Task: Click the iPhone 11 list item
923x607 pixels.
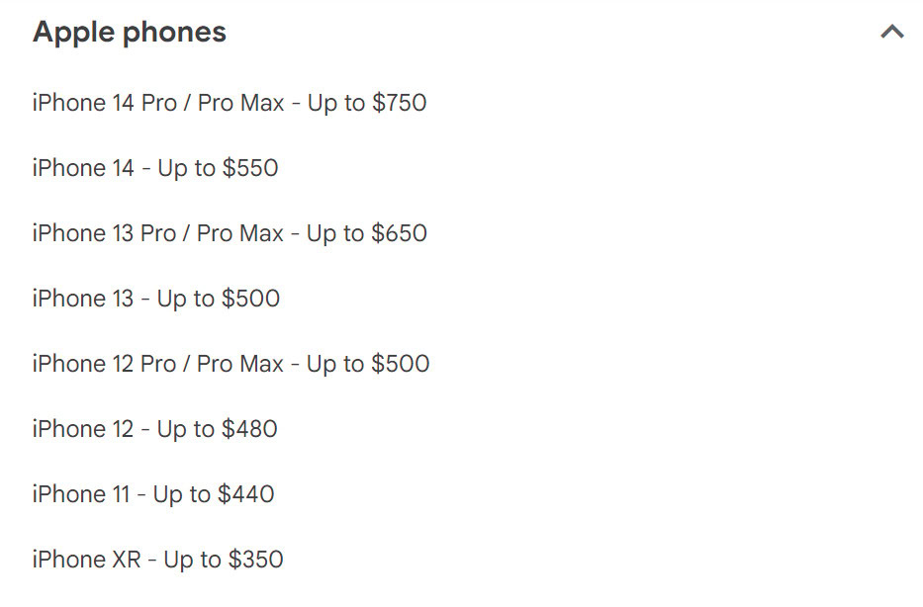Action: pyautogui.click(x=152, y=494)
